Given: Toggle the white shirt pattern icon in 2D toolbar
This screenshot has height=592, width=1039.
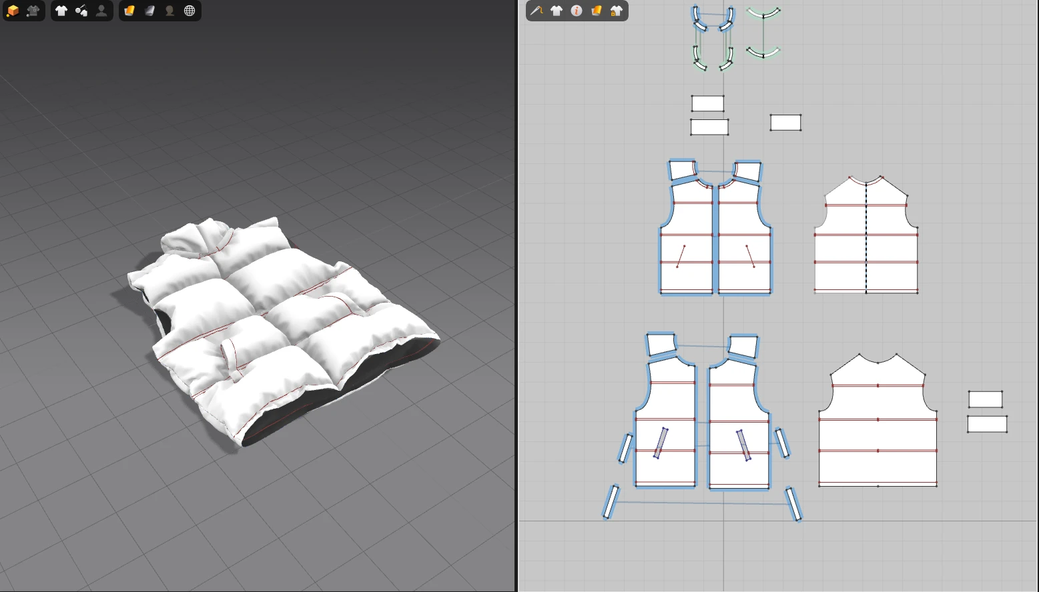Looking at the screenshot, I should 557,11.
